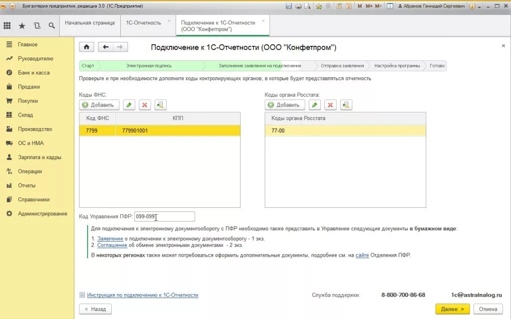Click the Код ФНС column header
The height and width of the screenshot is (319, 511).
(97, 118)
